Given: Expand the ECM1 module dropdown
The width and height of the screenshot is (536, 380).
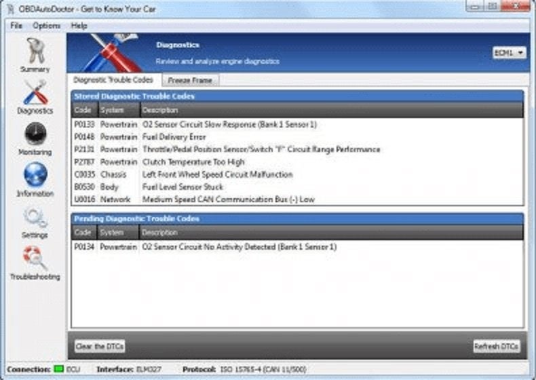Looking at the screenshot, I should point(510,53).
